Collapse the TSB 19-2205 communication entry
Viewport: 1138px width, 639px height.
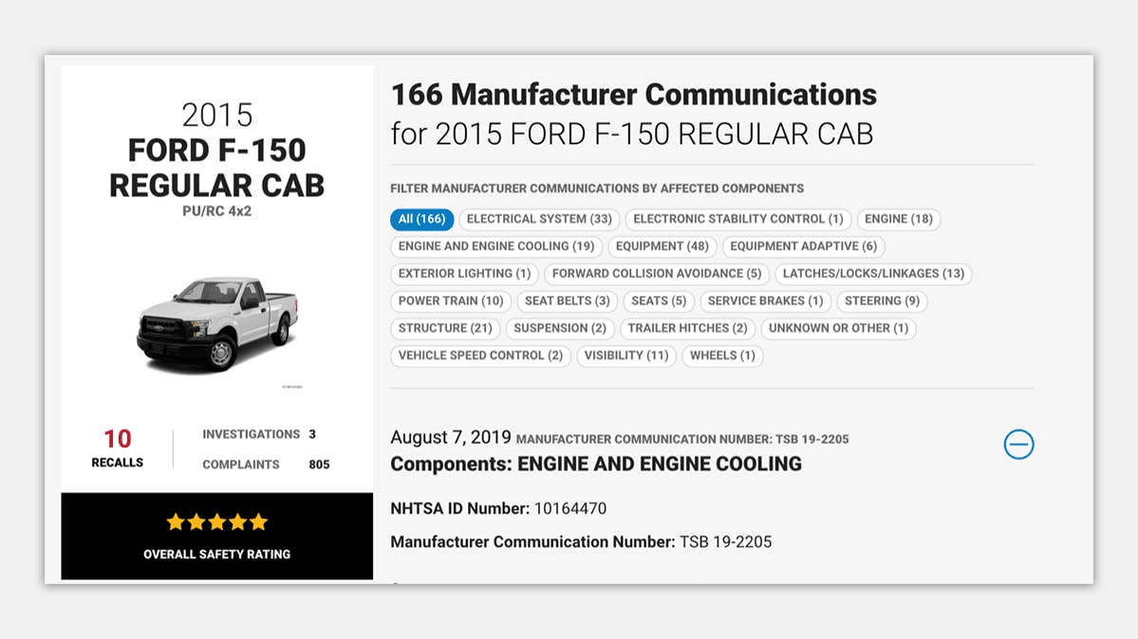point(1018,445)
